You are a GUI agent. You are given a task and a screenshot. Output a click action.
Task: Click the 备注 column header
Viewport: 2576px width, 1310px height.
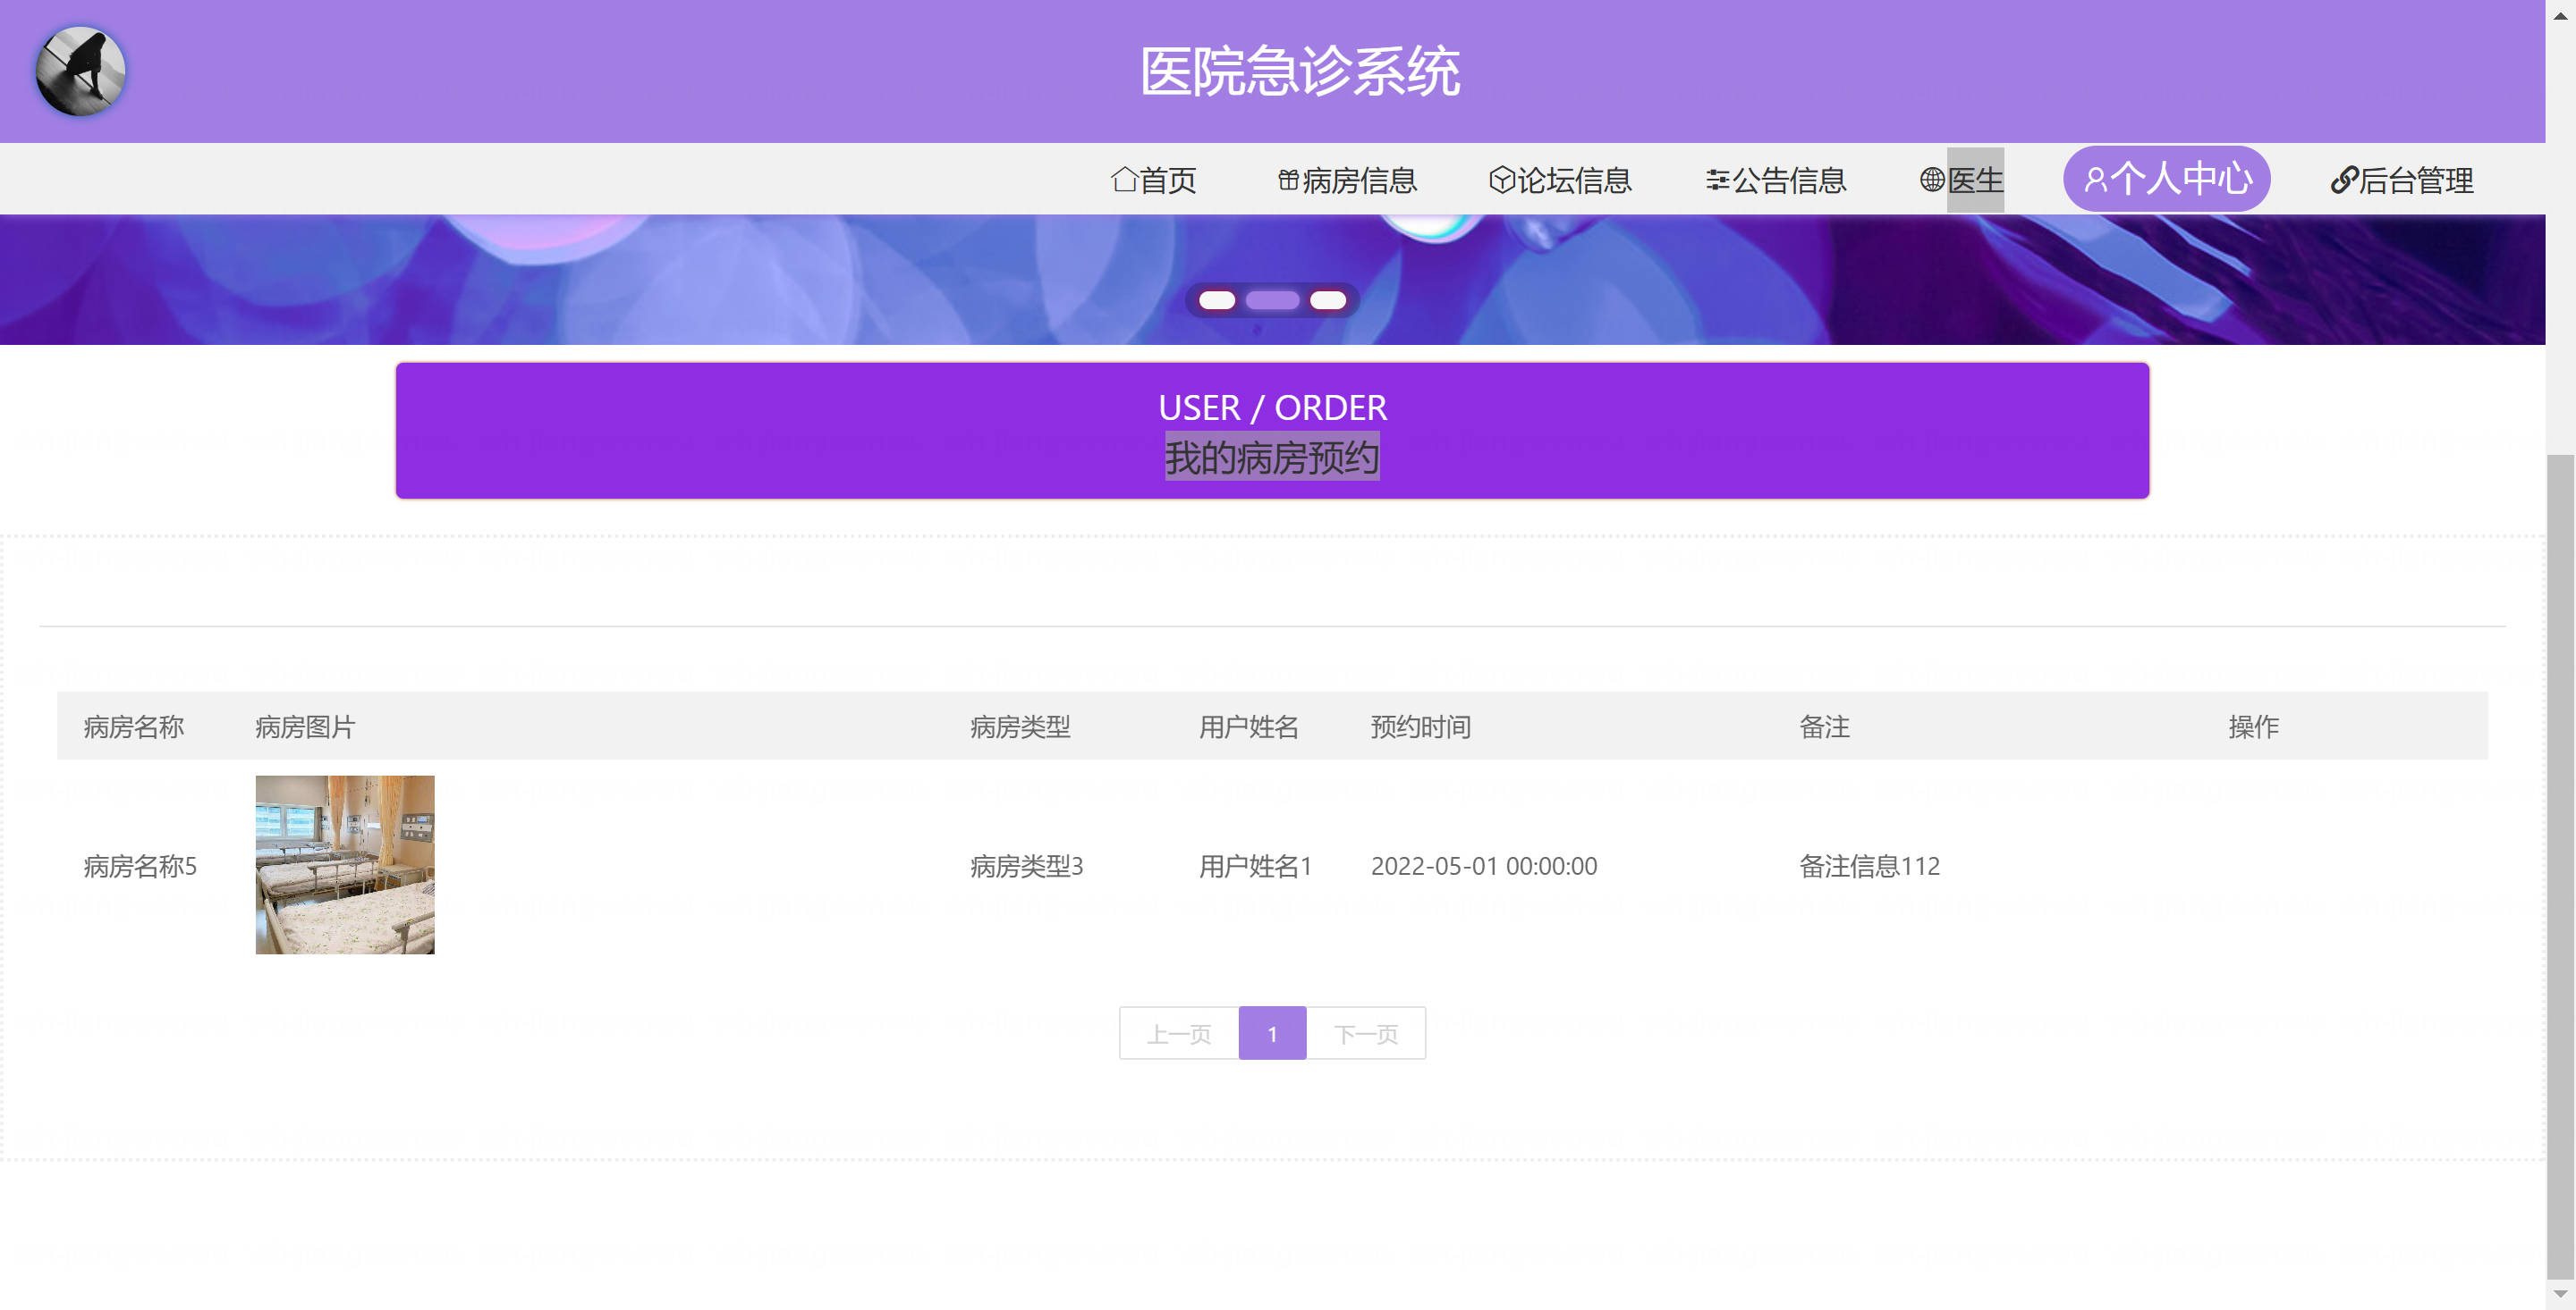point(1824,726)
